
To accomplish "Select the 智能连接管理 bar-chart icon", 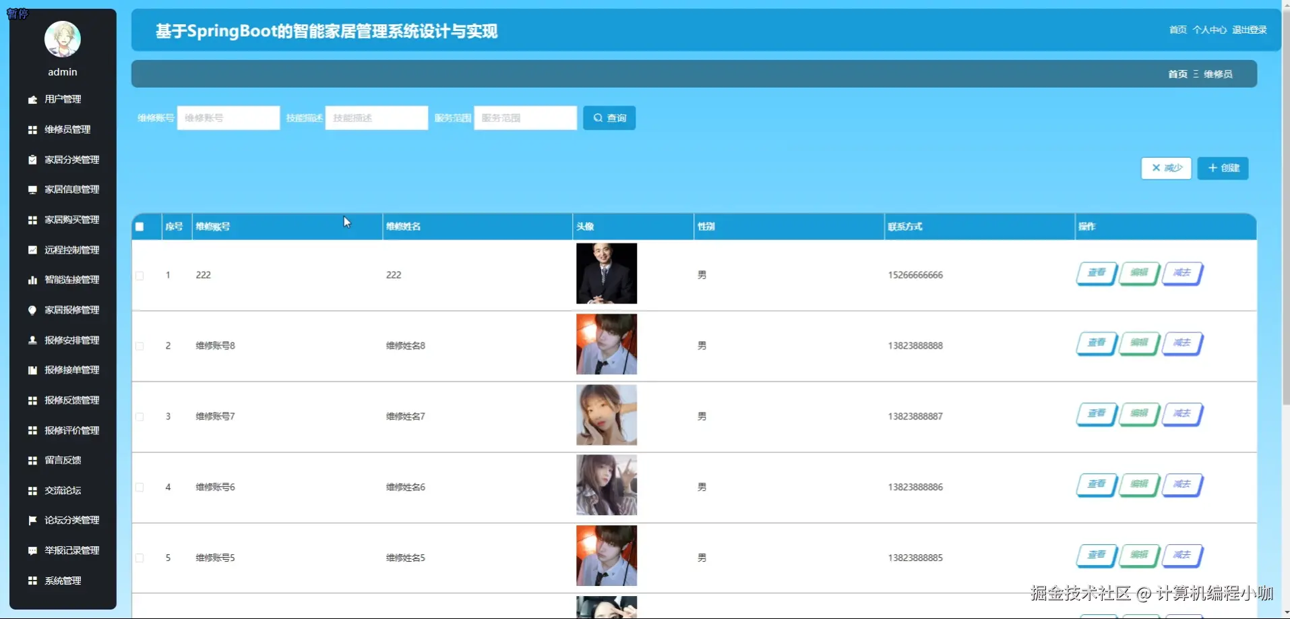I will coord(32,280).
